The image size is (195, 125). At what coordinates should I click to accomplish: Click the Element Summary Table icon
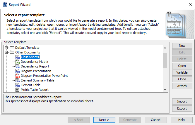pos(17,80)
